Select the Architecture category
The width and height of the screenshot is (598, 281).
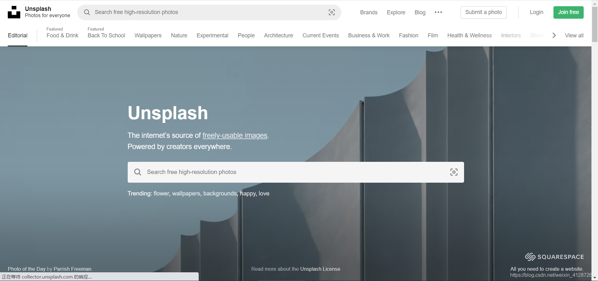(278, 35)
